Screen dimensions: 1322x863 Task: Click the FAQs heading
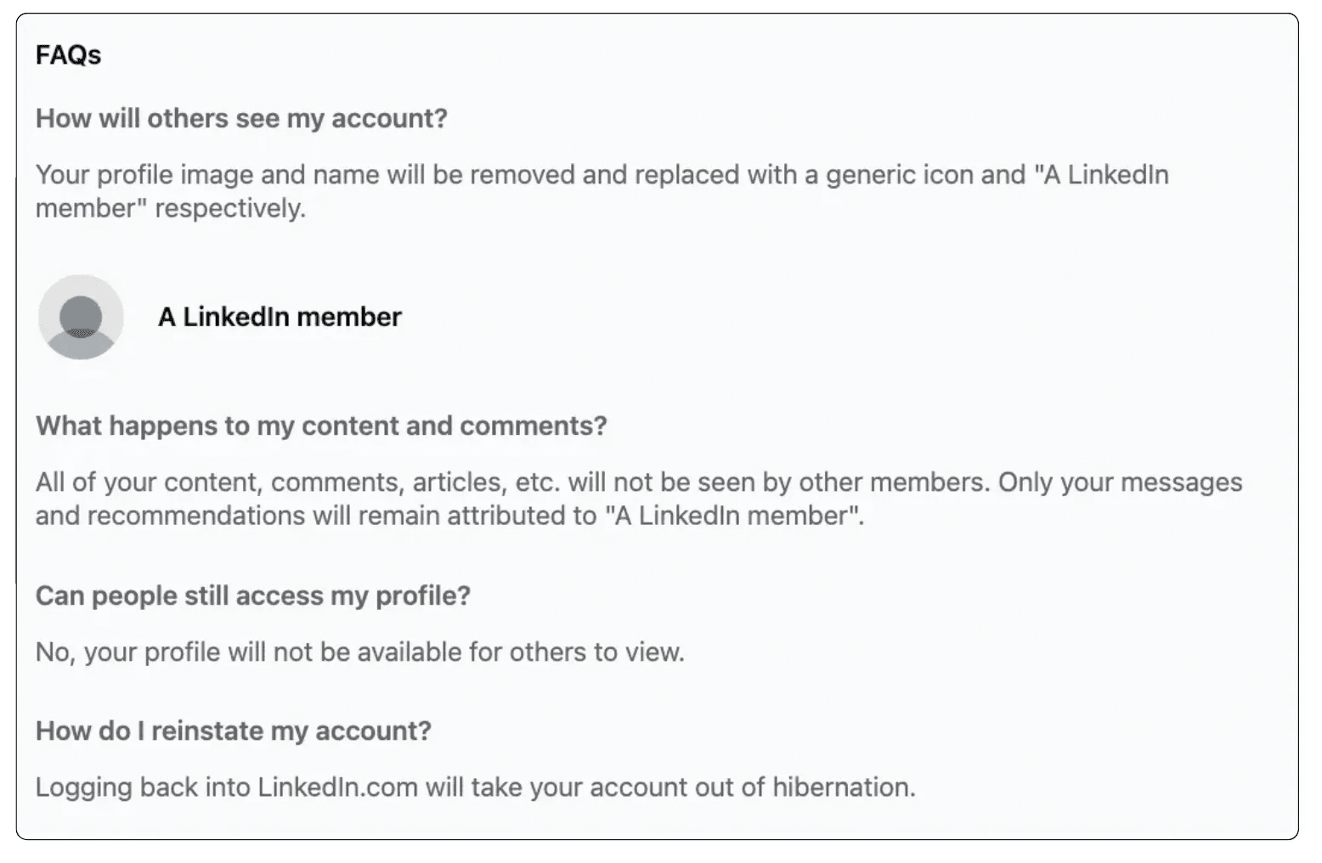tap(68, 55)
